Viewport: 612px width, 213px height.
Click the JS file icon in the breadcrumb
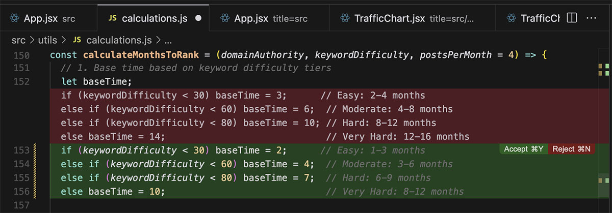click(78, 40)
